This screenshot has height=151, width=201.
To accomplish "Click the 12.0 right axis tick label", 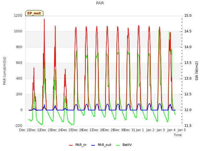I will pos(188,110).
